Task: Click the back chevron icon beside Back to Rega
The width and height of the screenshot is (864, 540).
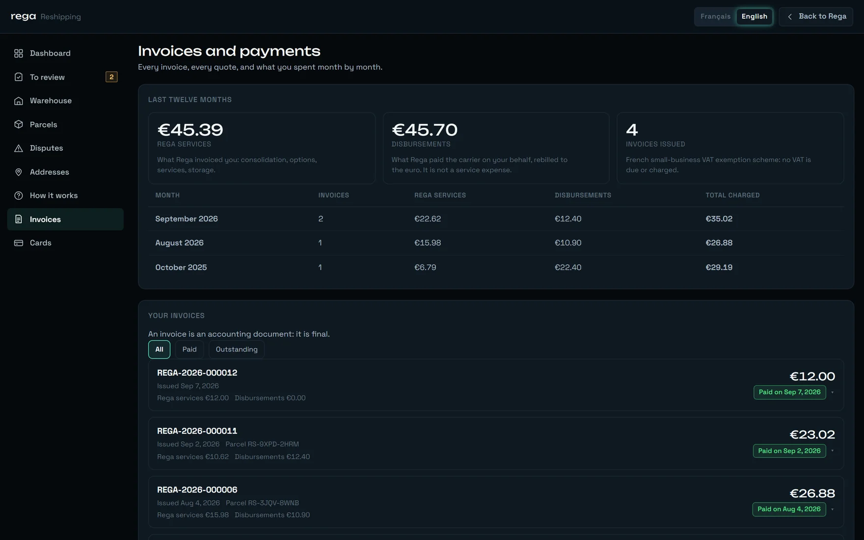Action: pos(790,17)
